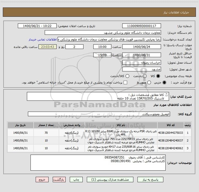Click product code 403812048424​0037
This screenshot has height=192, width=199.
(171, 140)
